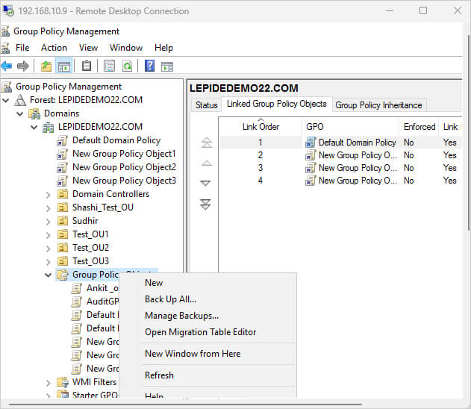Click the Back arrow toolbar icon
This screenshot has width=471, height=409.
6,66
